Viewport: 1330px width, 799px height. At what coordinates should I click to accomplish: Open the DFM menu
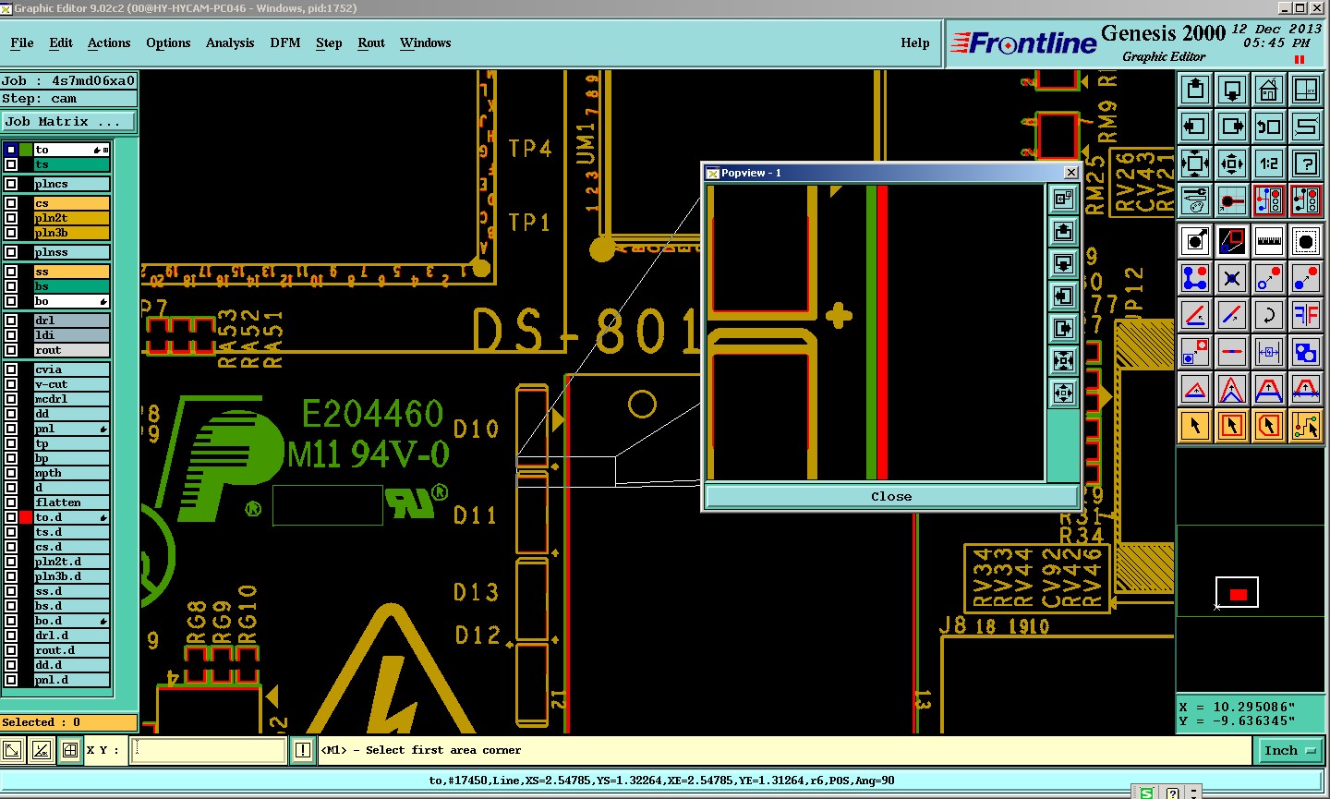(x=285, y=42)
